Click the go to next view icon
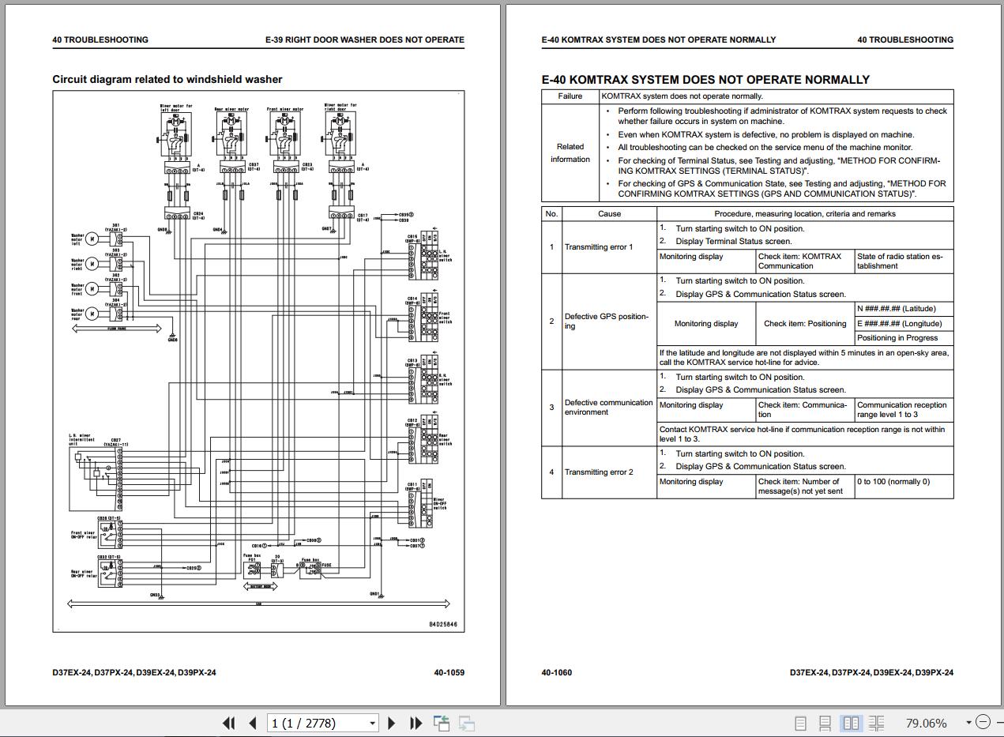The width and height of the screenshot is (1004, 737). tap(467, 723)
